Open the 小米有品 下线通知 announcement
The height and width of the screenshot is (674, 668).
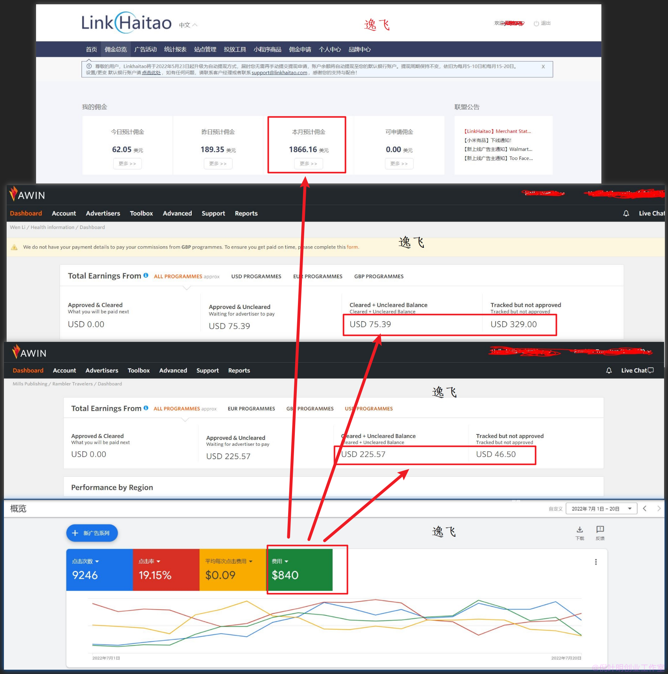(488, 140)
